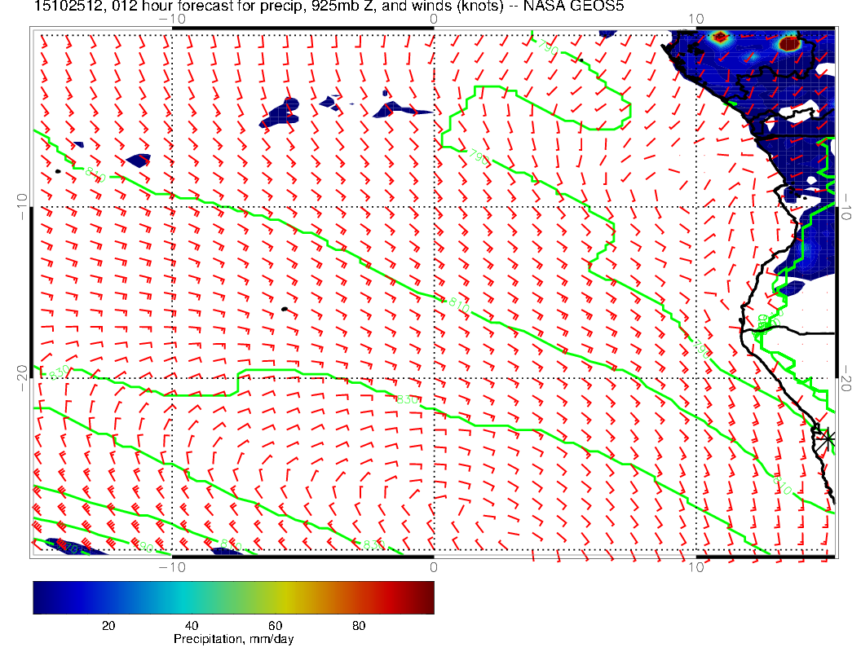The image size is (861, 665).
Task: Click the "10" longitude label on top axis
Action: coord(695,19)
